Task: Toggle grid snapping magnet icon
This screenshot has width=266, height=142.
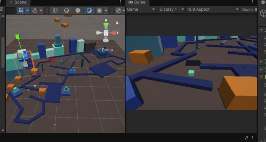Action: point(34,10)
